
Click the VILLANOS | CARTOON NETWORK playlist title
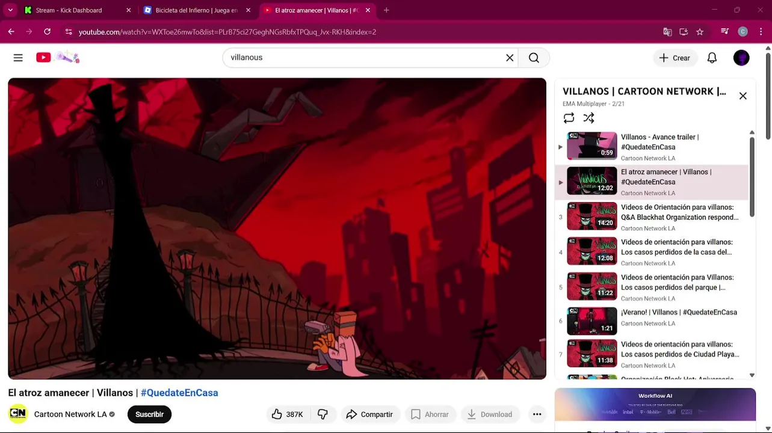click(x=644, y=91)
